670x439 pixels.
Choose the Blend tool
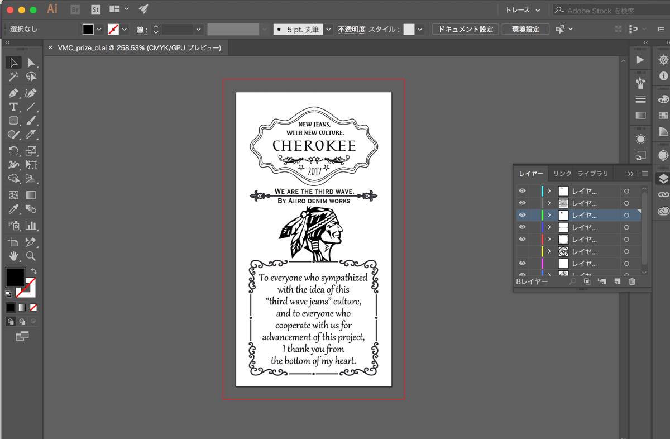(31, 209)
